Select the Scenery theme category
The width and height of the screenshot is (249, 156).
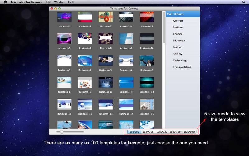tap(177, 54)
